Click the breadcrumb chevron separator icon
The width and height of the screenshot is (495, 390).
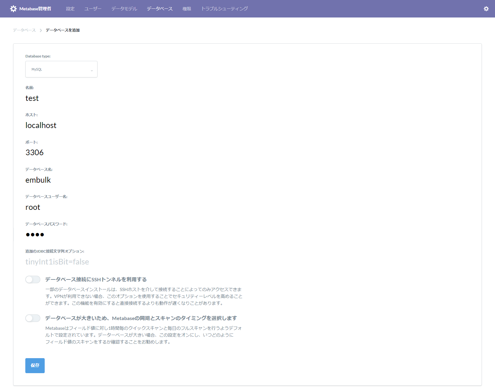tap(41, 30)
